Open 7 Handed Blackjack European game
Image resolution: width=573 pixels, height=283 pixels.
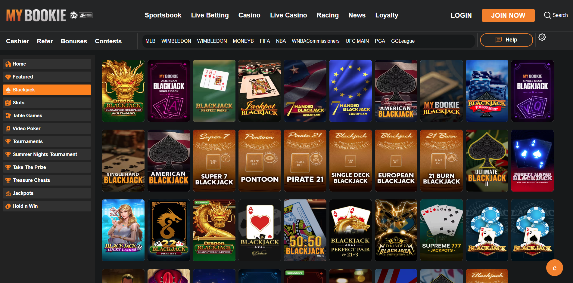click(350, 91)
